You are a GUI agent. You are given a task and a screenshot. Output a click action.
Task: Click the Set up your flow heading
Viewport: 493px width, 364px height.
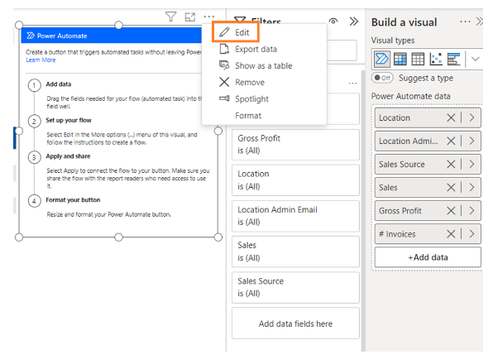[x=69, y=120]
